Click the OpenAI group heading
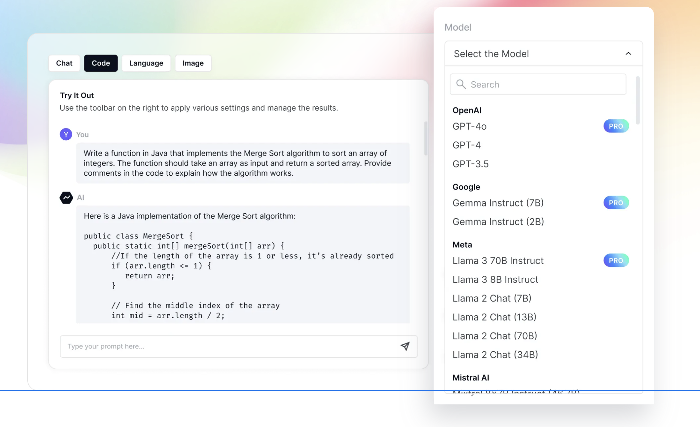Image resolution: width=700 pixels, height=427 pixels. coord(467,110)
